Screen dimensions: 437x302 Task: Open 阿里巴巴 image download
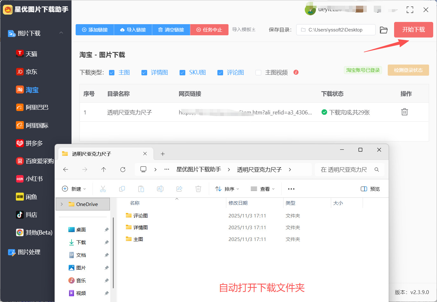(x=32, y=107)
